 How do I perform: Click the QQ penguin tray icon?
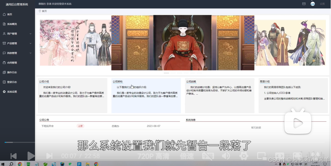point(284,164)
